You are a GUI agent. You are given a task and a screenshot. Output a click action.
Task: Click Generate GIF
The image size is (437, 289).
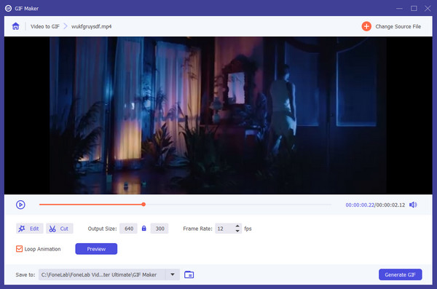(400, 274)
